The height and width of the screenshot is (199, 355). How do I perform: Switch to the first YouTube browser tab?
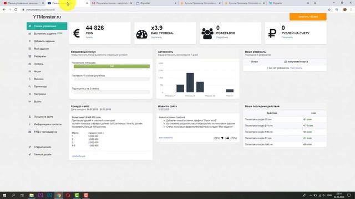click(x=23, y=3)
